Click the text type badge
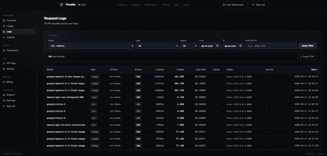 pyautogui.click(x=94, y=97)
